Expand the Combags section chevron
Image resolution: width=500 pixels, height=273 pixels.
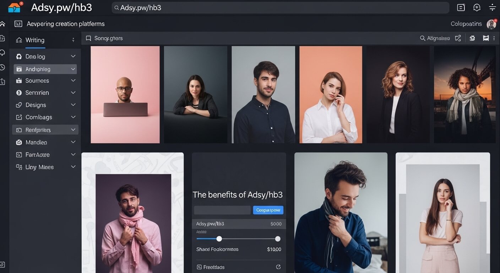click(x=73, y=117)
